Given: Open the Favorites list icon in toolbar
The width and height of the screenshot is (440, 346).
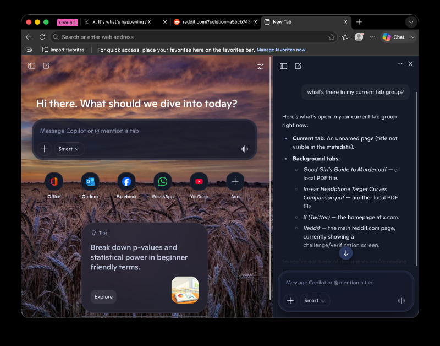Looking at the screenshot, I should pos(345,37).
